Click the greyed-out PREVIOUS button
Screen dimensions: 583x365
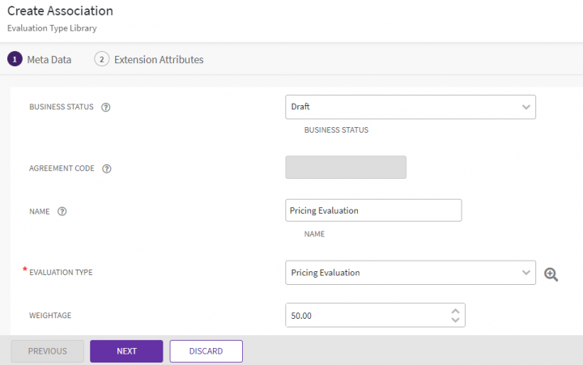(x=47, y=351)
